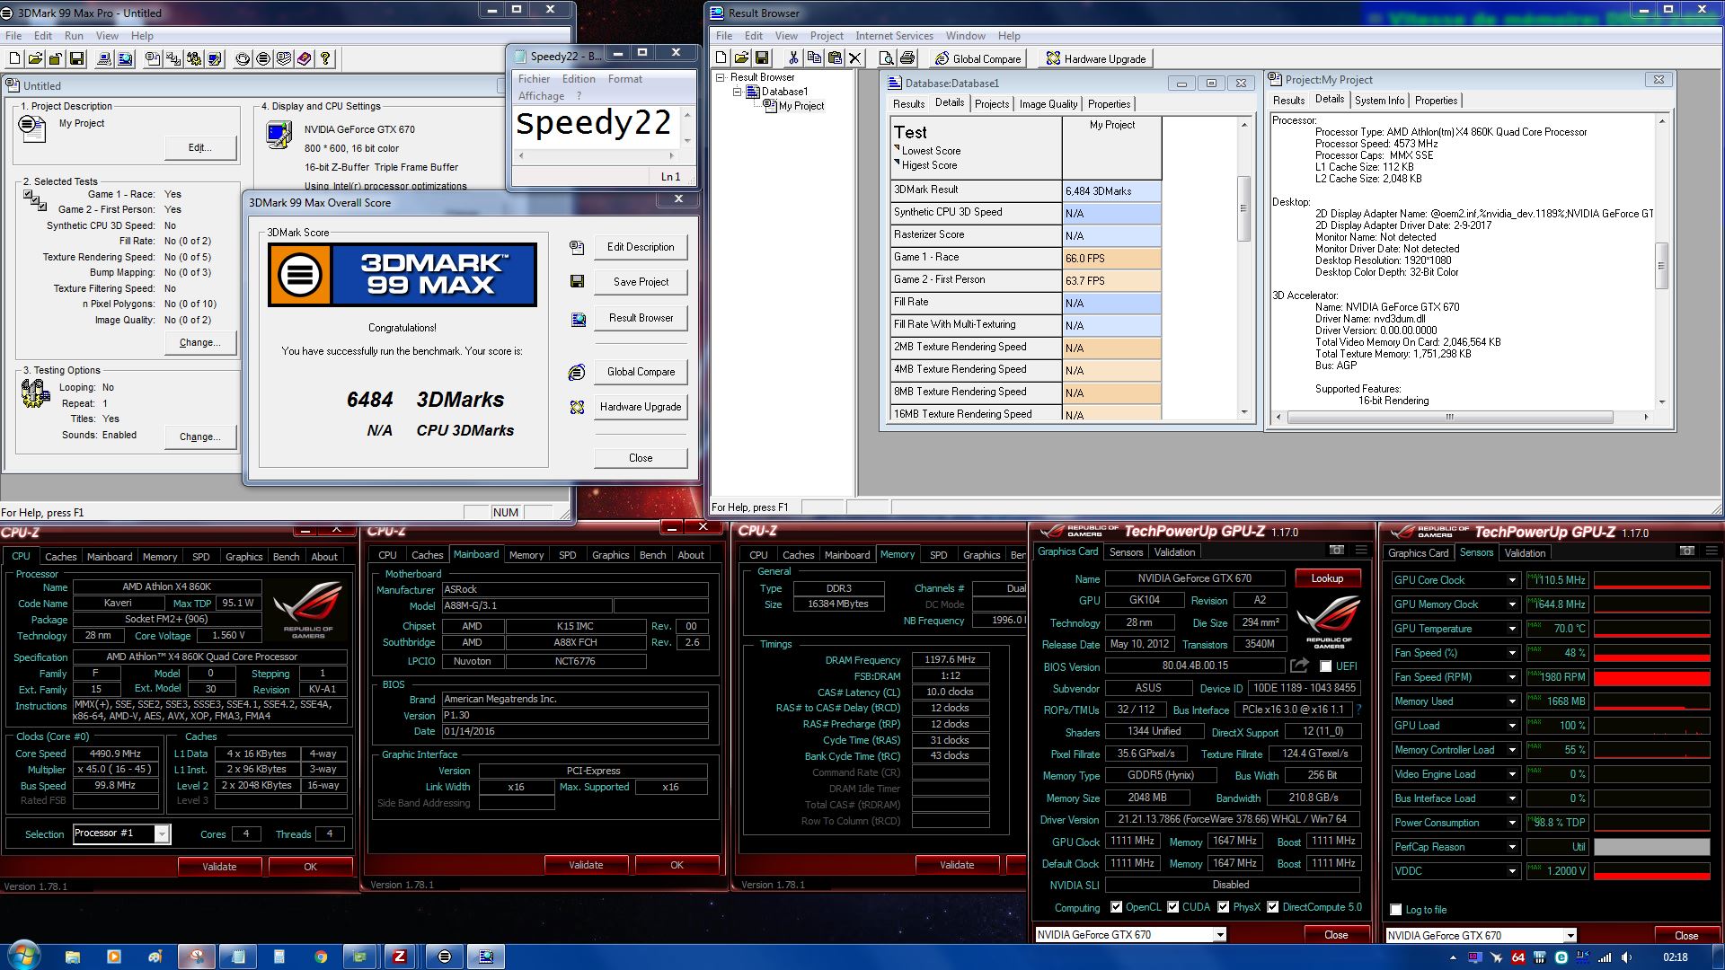Click Cut scissors icon in Result Browser toolbar
Image resolution: width=1725 pixels, height=970 pixels.
(793, 58)
